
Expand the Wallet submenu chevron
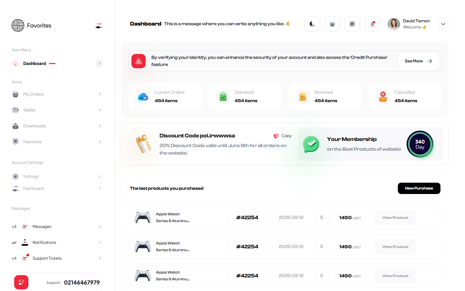pos(99,110)
